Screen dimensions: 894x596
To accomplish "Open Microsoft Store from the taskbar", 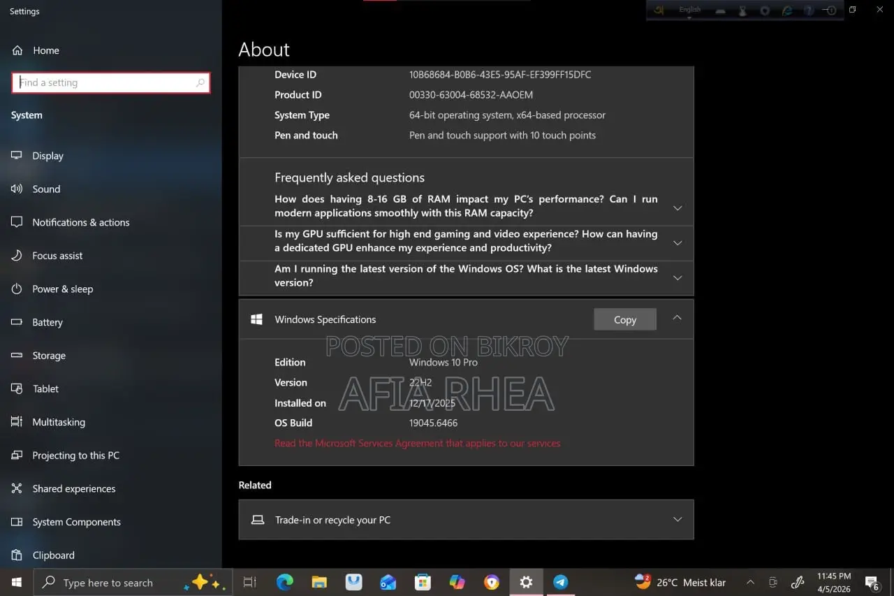I will (423, 582).
